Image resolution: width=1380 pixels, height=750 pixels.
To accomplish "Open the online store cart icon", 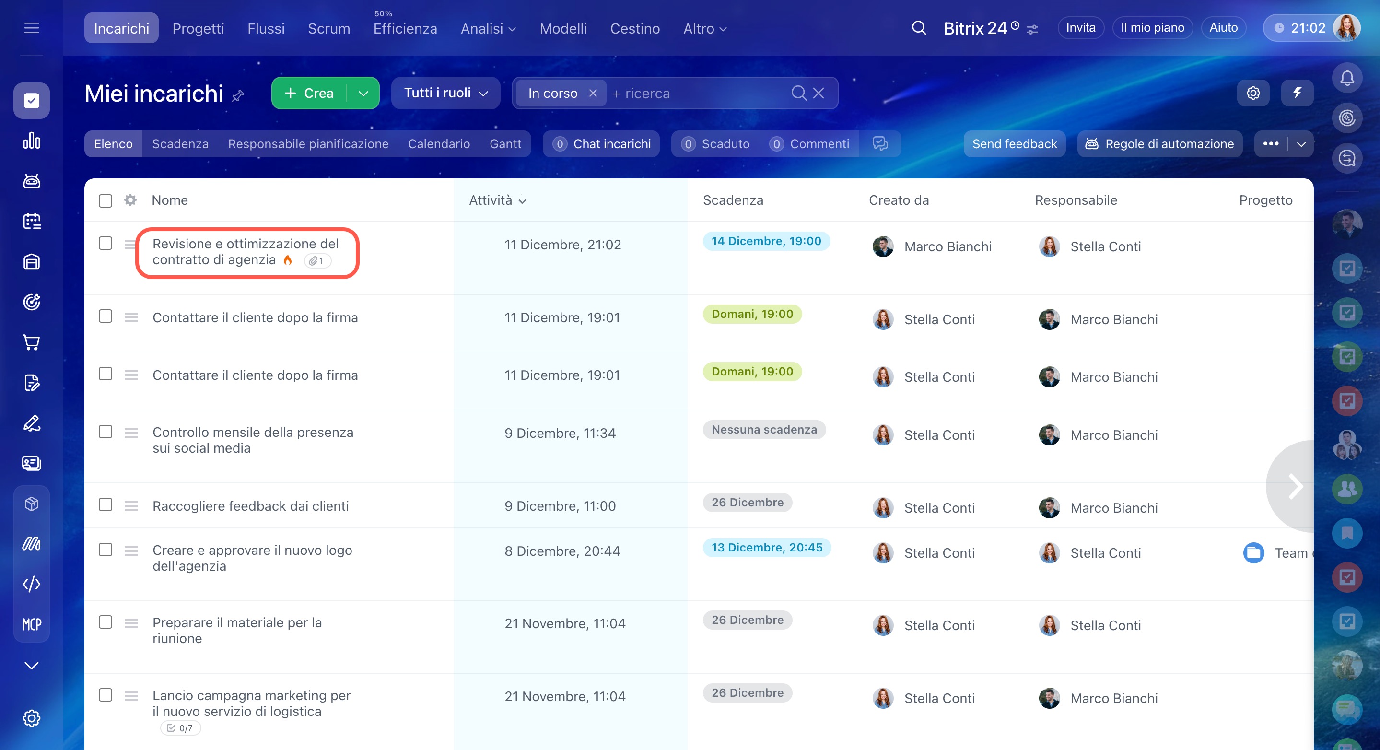I will click(32, 342).
